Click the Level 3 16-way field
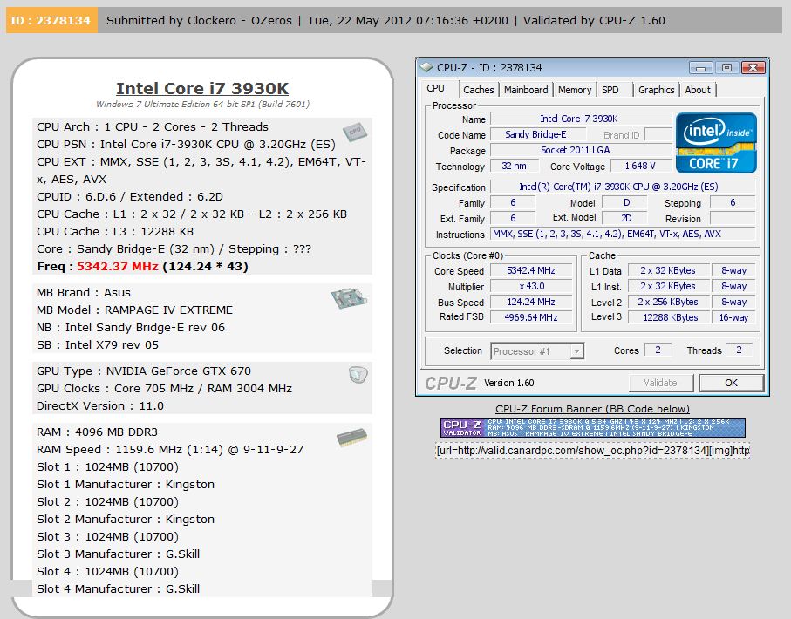This screenshot has width=791, height=619. point(733,317)
